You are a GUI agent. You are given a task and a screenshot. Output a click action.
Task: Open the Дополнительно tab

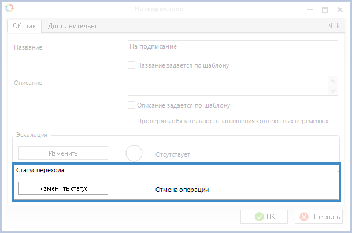pyautogui.click(x=73, y=26)
